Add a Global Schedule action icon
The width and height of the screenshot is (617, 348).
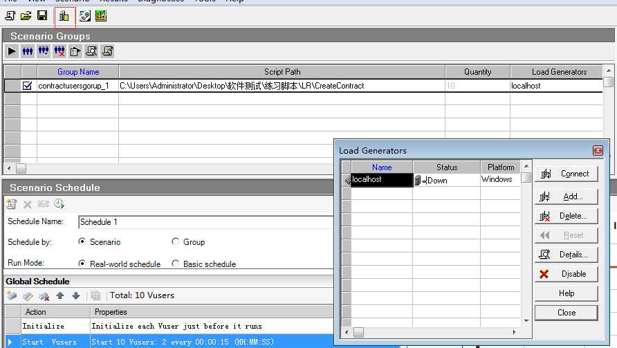point(12,295)
